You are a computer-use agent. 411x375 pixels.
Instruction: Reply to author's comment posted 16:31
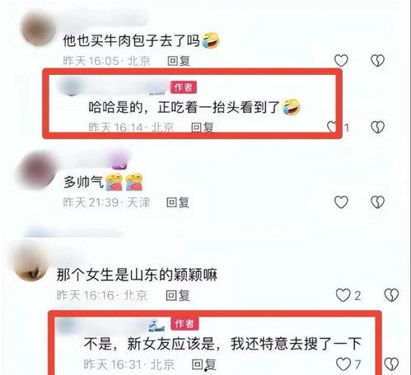coord(203,364)
